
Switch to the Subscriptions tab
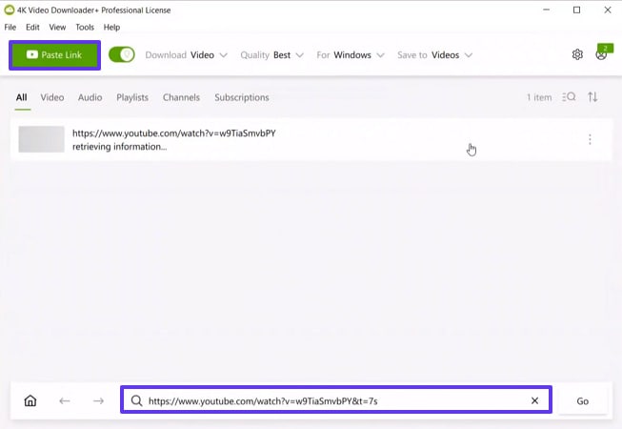pos(242,97)
